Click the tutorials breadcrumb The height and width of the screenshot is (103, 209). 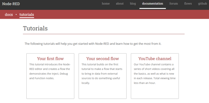pos(27,14)
